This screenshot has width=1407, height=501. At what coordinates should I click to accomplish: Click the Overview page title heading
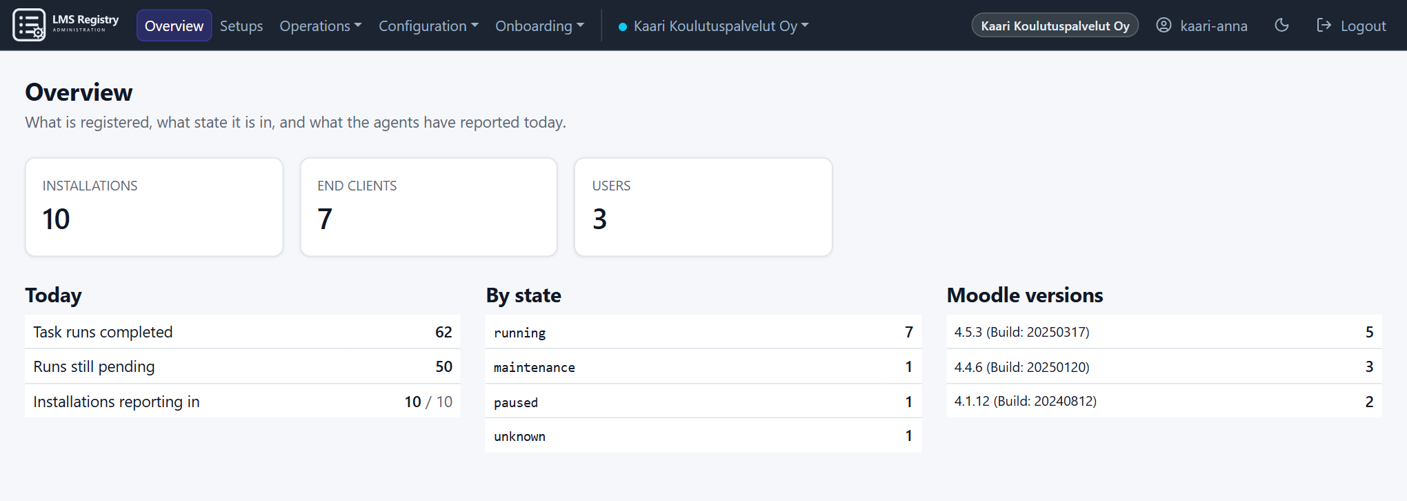(x=79, y=92)
